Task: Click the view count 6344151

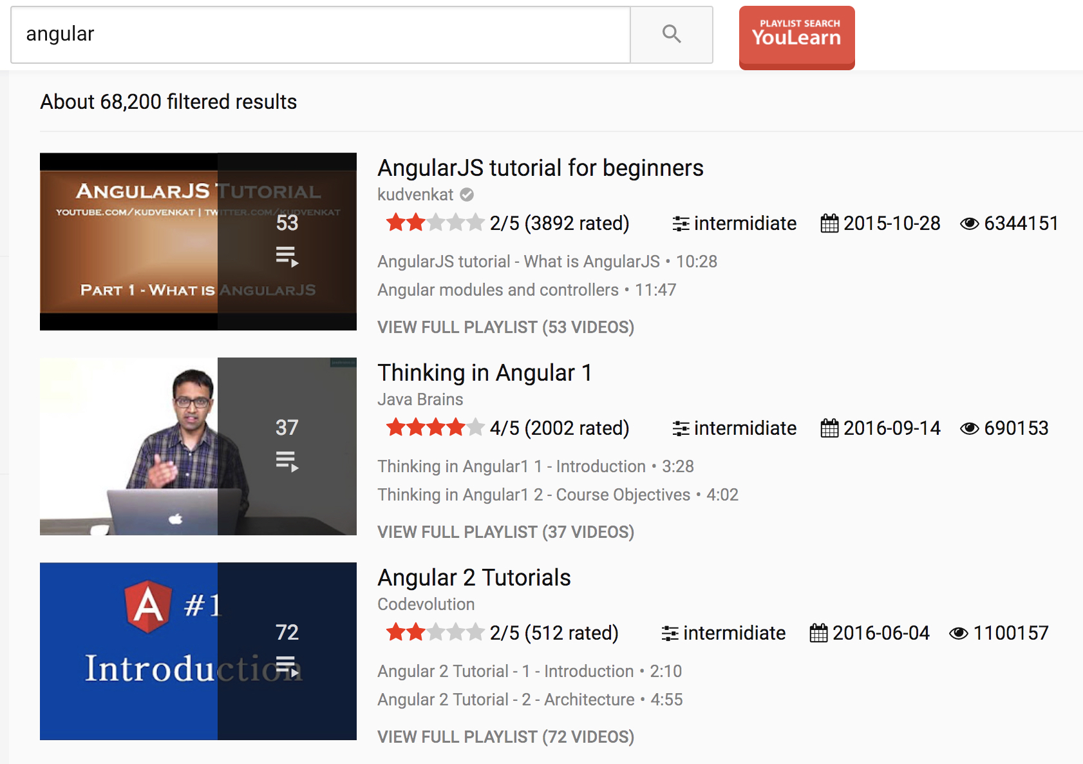Action: pos(1021,223)
